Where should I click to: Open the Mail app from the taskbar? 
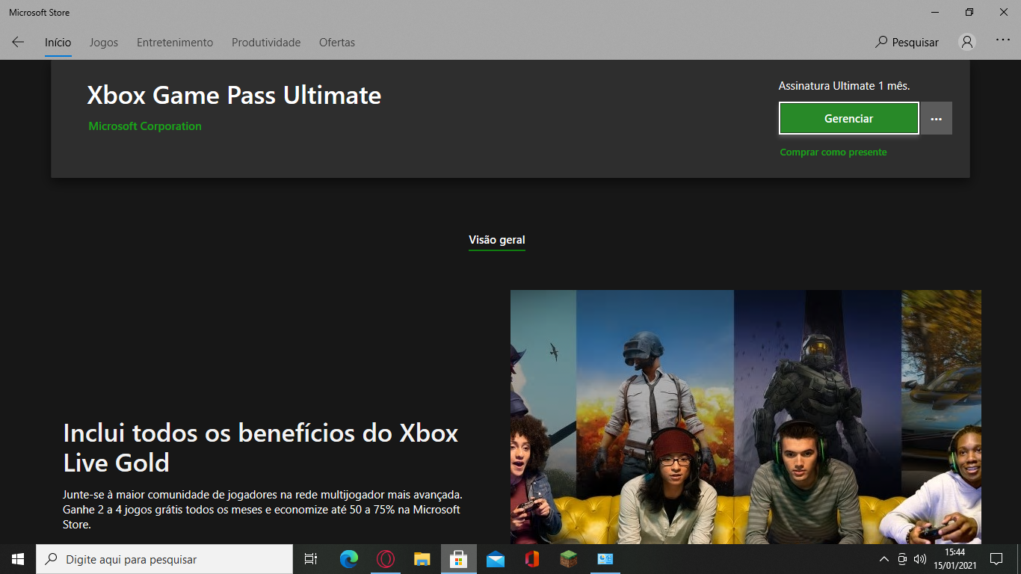pos(496,559)
